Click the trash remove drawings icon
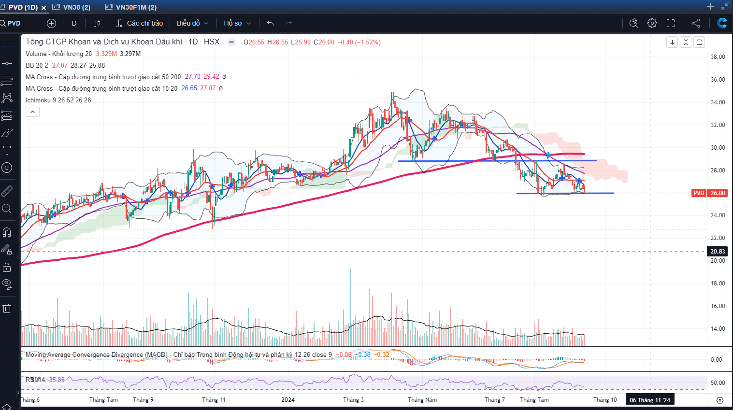 coord(7,308)
